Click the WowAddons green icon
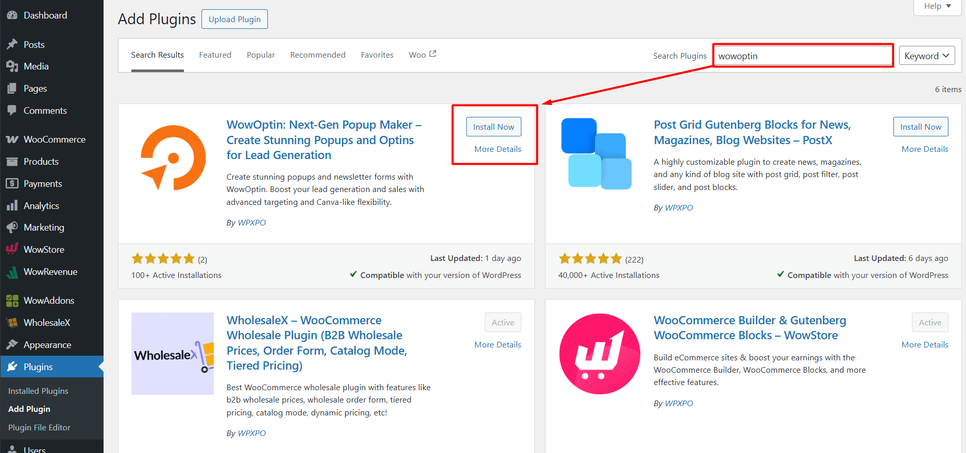 click(x=12, y=301)
